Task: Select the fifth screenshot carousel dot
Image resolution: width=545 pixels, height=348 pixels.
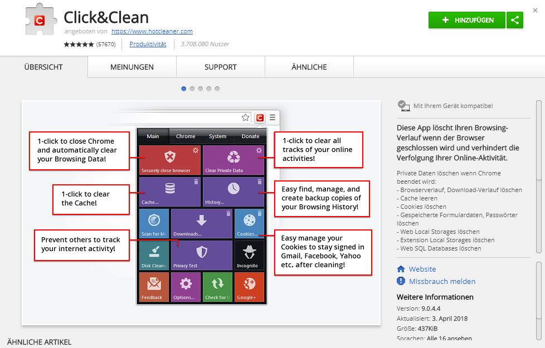Action: click(217, 89)
